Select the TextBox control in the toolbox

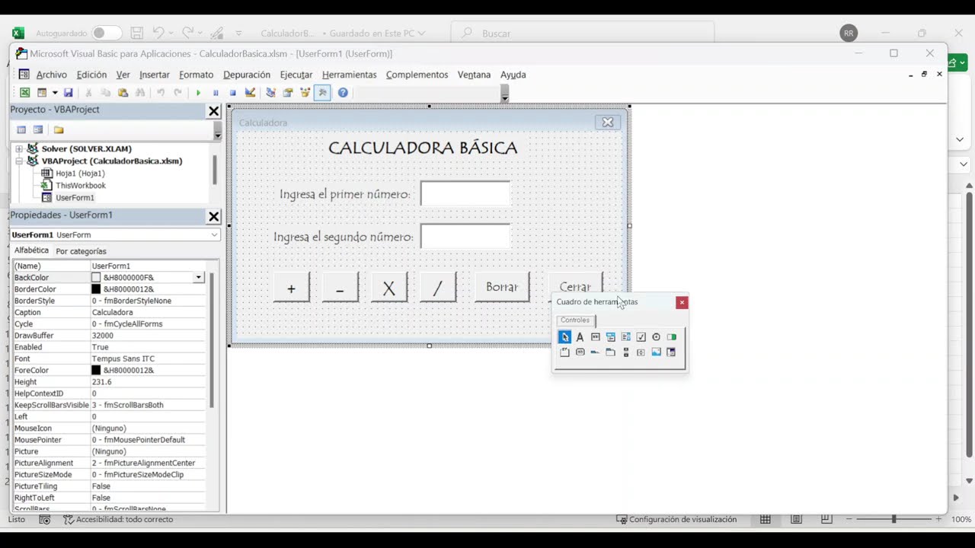click(x=595, y=337)
